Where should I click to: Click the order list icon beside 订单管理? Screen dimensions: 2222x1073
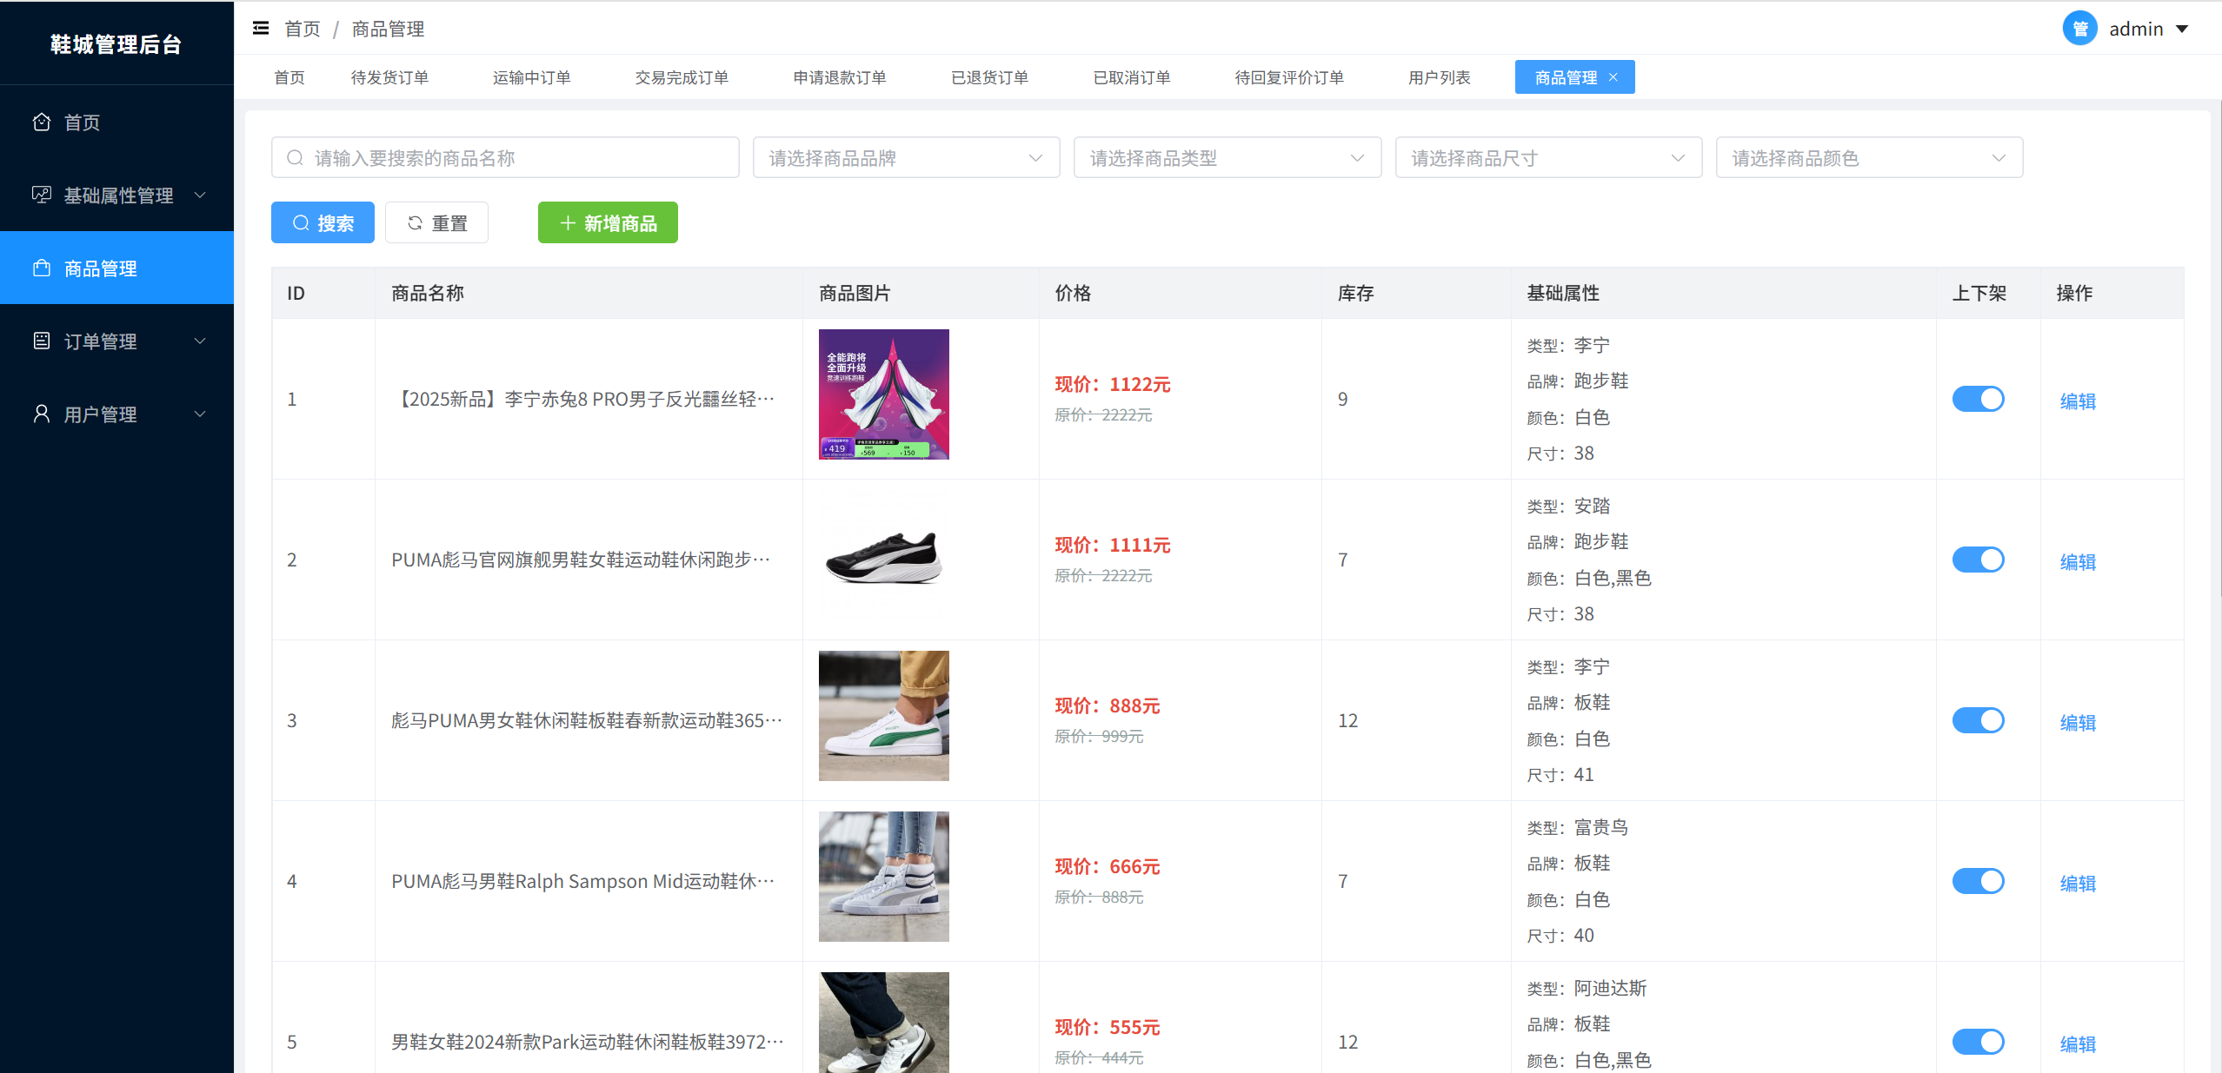(x=41, y=341)
